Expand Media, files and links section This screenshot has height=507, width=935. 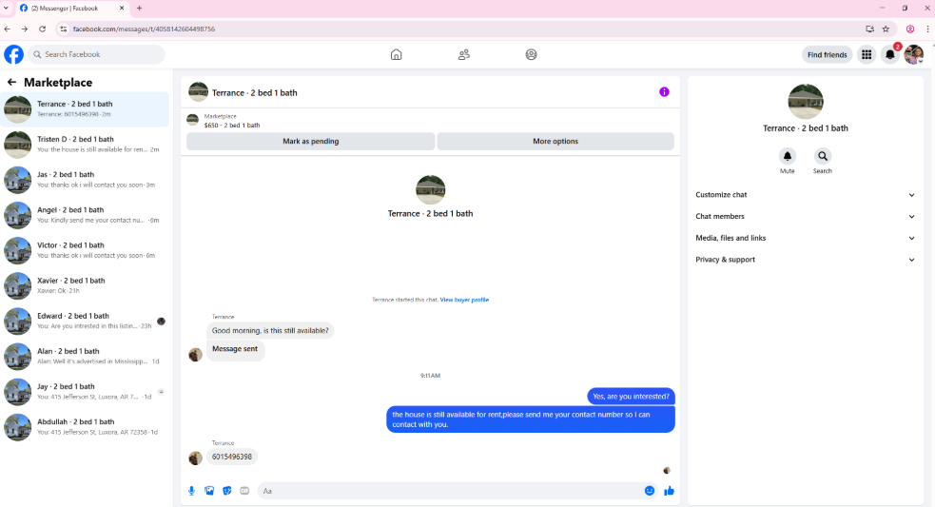(805, 238)
